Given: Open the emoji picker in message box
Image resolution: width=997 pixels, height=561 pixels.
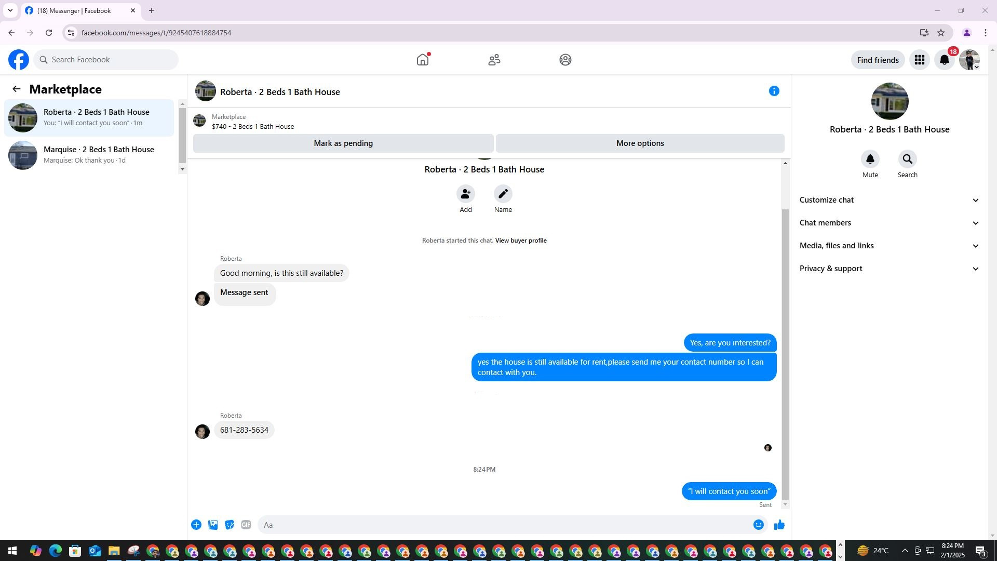Looking at the screenshot, I should (x=758, y=525).
